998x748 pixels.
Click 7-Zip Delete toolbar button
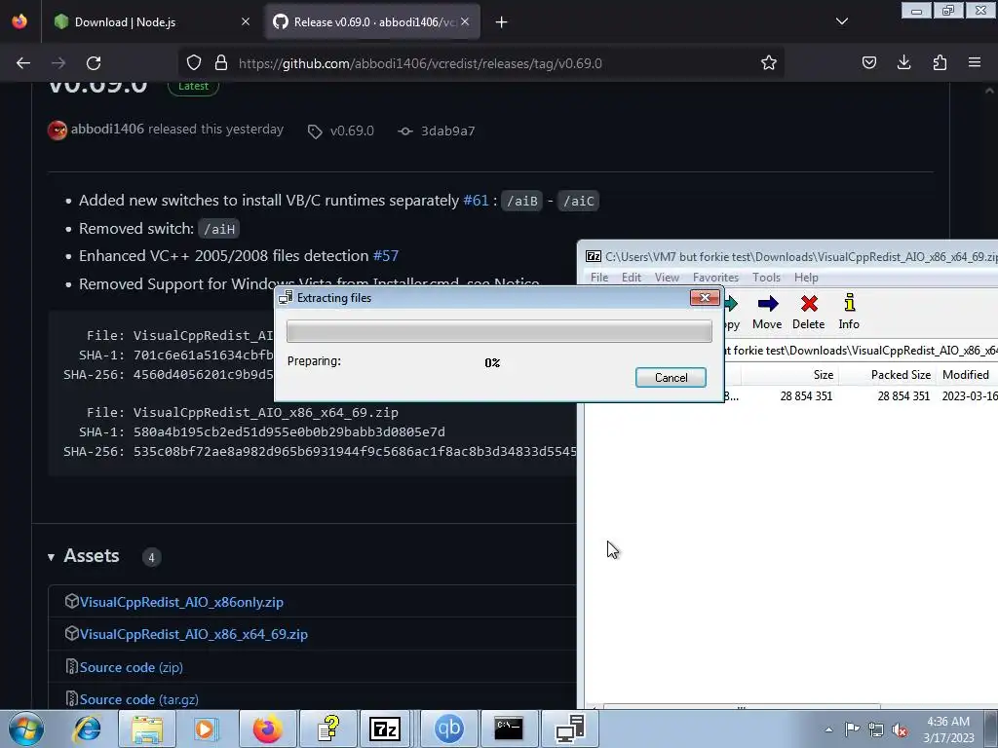click(x=808, y=313)
